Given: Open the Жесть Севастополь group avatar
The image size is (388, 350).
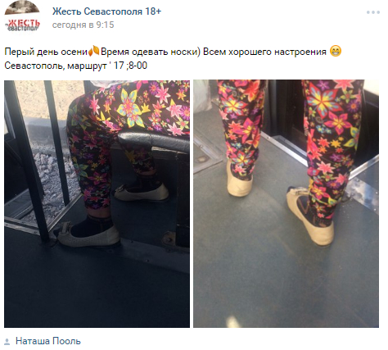Looking at the screenshot, I should [22, 16].
